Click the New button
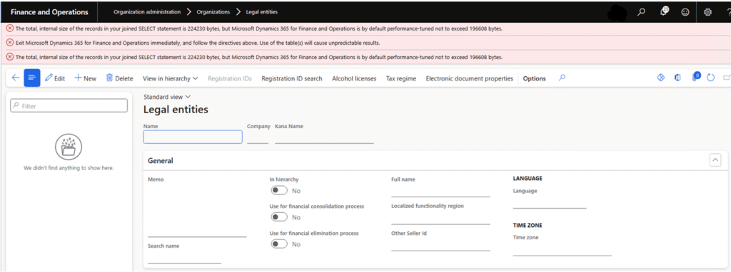The height and width of the screenshot is (272, 731). [86, 78]
